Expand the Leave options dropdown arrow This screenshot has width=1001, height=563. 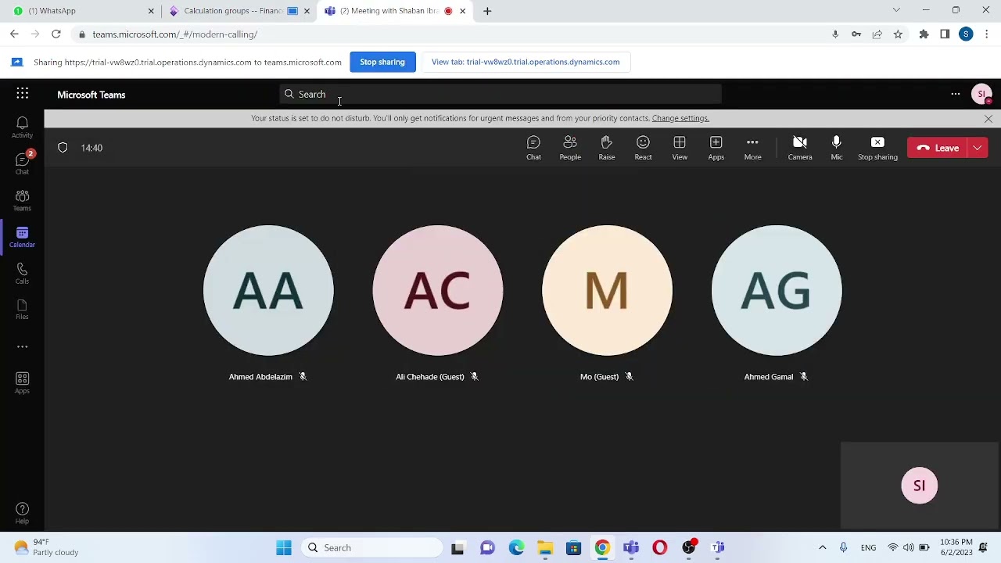[978, 148]
